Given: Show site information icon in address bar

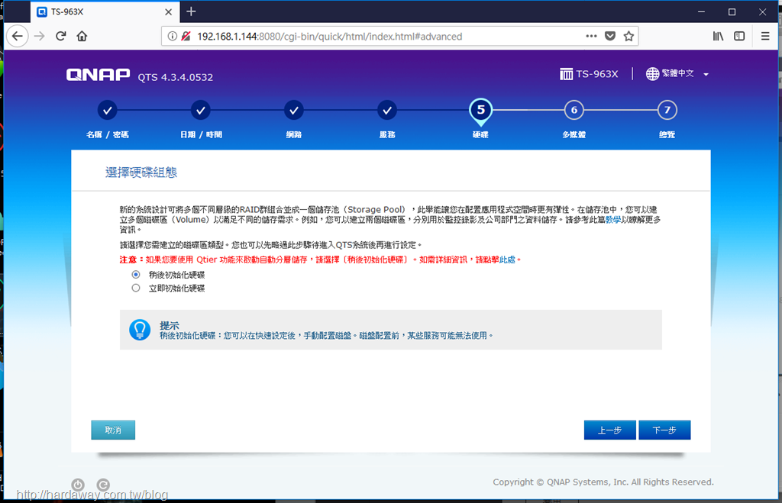Looking at the screenshot, I should 172,37.
